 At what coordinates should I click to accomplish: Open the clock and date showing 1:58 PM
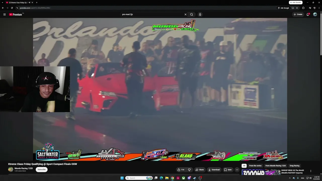click(317, 178)
